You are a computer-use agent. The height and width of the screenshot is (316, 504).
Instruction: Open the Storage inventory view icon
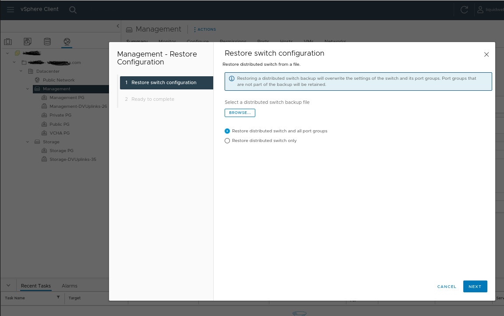point(47,42)
